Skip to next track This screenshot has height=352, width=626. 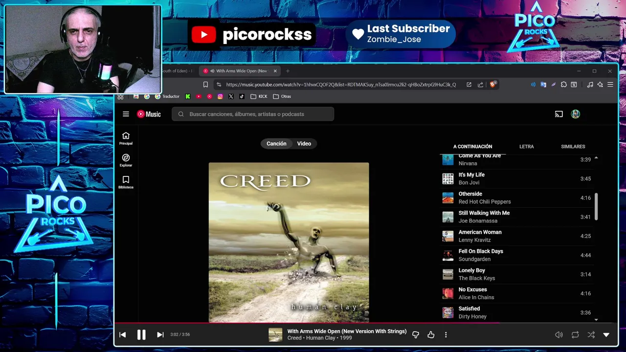pos(160,334)
